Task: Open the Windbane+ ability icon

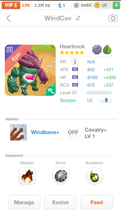Action: (18, 132)
